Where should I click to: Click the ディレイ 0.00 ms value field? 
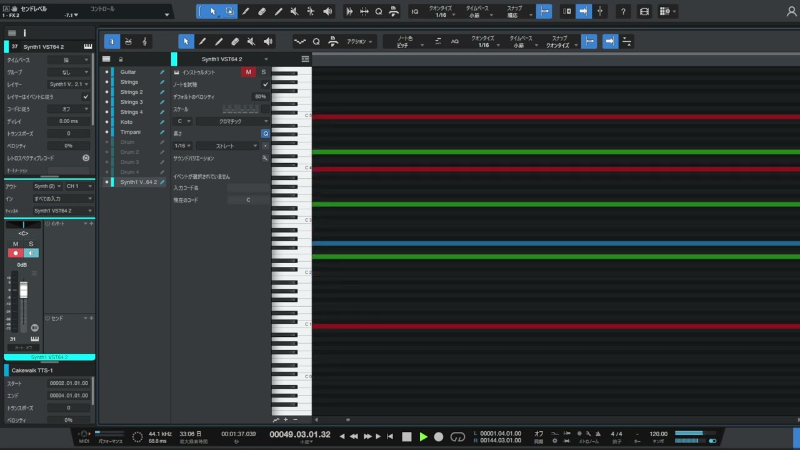pyautogui.click(x=69, y=121)
